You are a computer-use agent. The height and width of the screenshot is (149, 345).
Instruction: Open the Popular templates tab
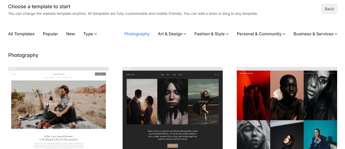coord(50,34)
